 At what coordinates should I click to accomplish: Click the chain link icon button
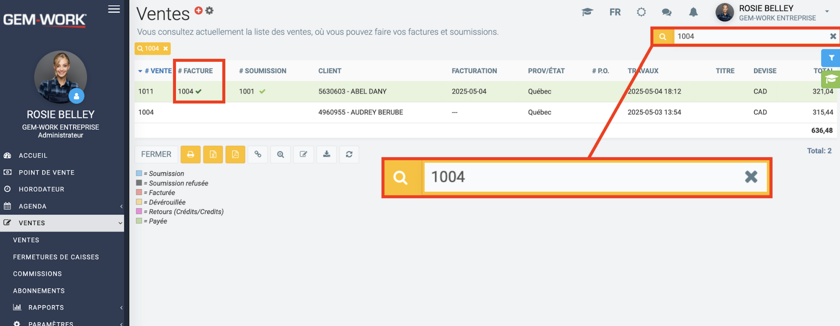click(x=258, y=154)
